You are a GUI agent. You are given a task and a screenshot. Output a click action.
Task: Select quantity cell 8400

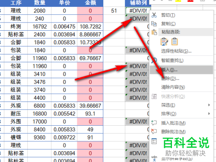[x=39, y=130]
